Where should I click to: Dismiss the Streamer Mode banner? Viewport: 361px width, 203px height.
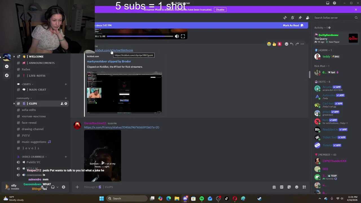(356, 10)
